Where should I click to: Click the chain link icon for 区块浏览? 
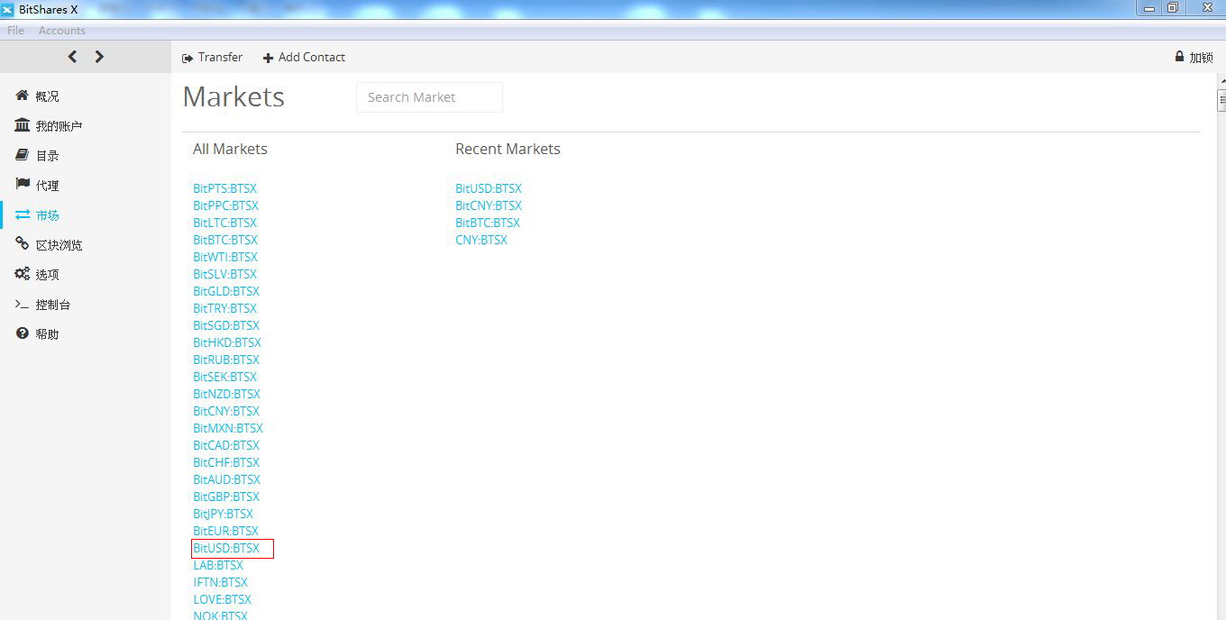pos(23,244)
